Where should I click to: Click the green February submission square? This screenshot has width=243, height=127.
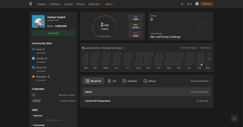(x=201, y=65)
